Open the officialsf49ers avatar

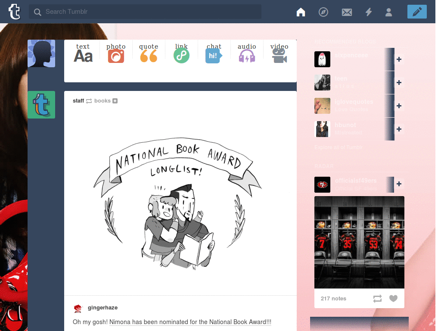[322, 184]
